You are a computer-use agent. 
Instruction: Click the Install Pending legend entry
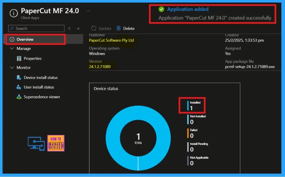click(198, 147)
